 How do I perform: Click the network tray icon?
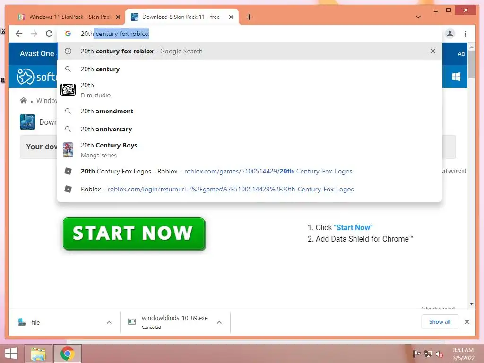(x=428, y=354)
